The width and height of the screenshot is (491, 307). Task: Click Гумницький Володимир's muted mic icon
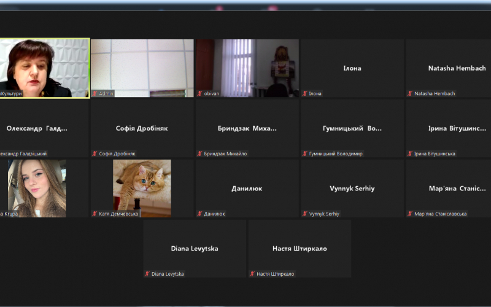(x=304, y=153)
